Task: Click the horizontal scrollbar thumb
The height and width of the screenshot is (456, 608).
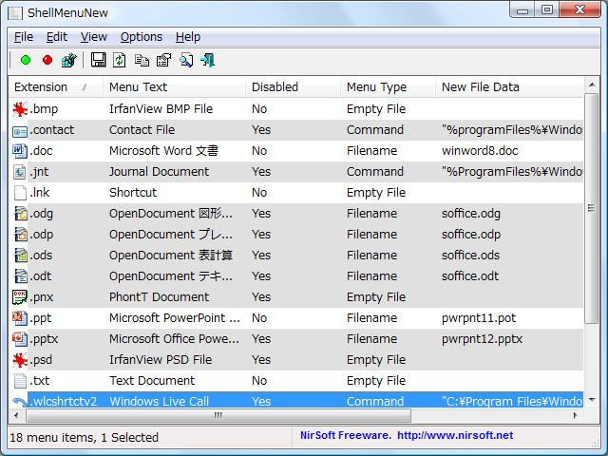Action: [x=218, y=416]
